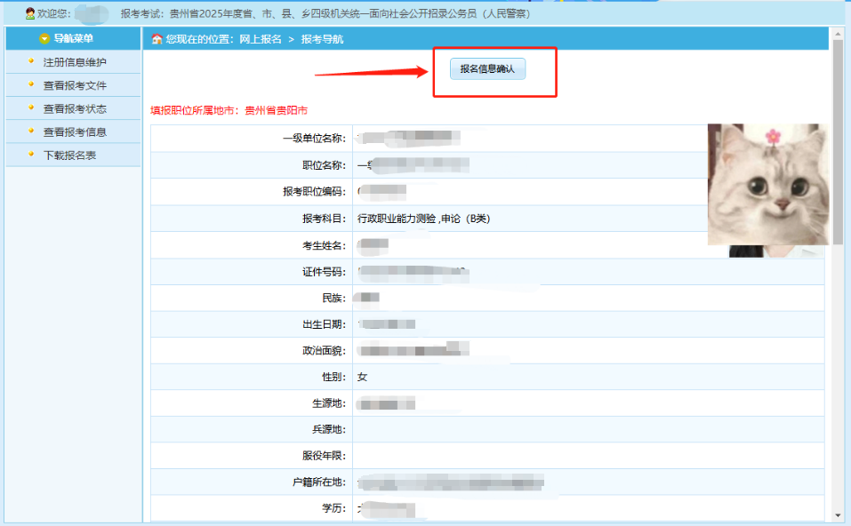The width and height of the screenshot is (851, 526).
Task: Click the 学历 label
Action: pos(333,508)
